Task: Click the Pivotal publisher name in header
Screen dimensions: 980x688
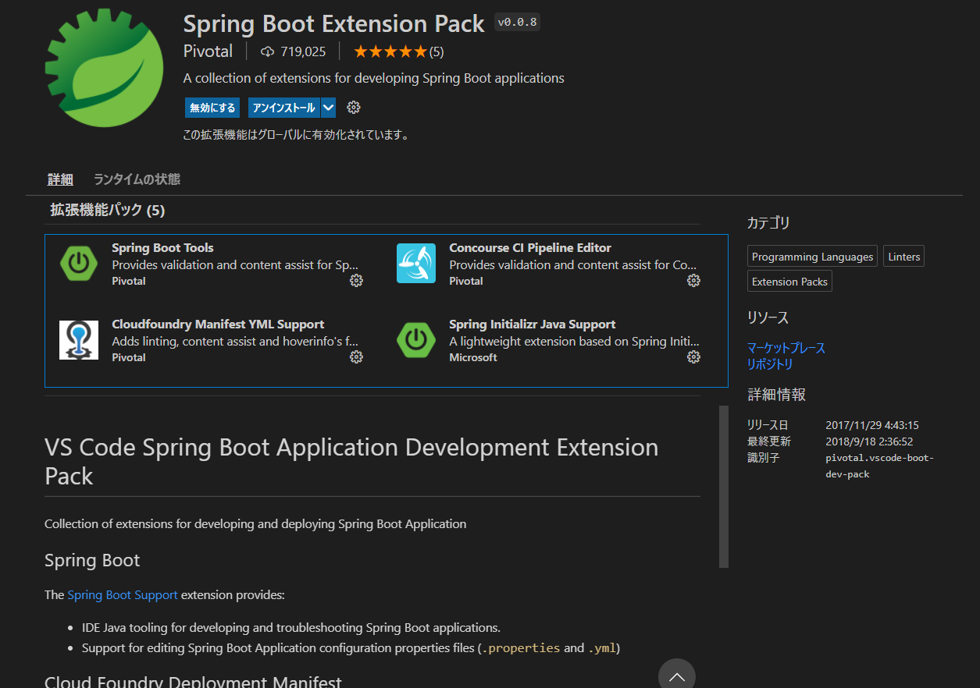Action: [x=208, y=51]
